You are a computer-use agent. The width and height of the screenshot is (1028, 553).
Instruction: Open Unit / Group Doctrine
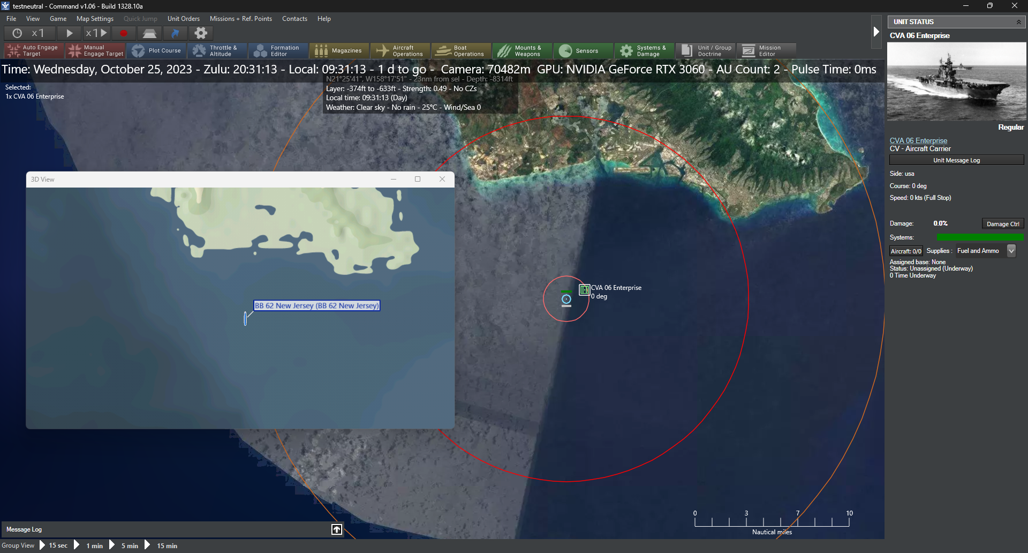tap(706, 51)
